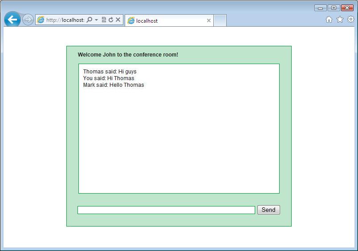Click the Internet Explorer icon in address bar
This screenshot has width=358, height=251.
[x=41, y=20]
